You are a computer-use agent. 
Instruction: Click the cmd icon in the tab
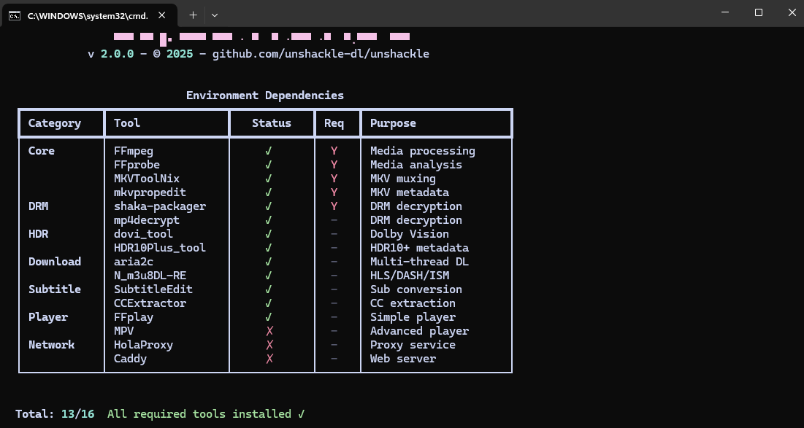pyautogui.click(x=15, y=15)
